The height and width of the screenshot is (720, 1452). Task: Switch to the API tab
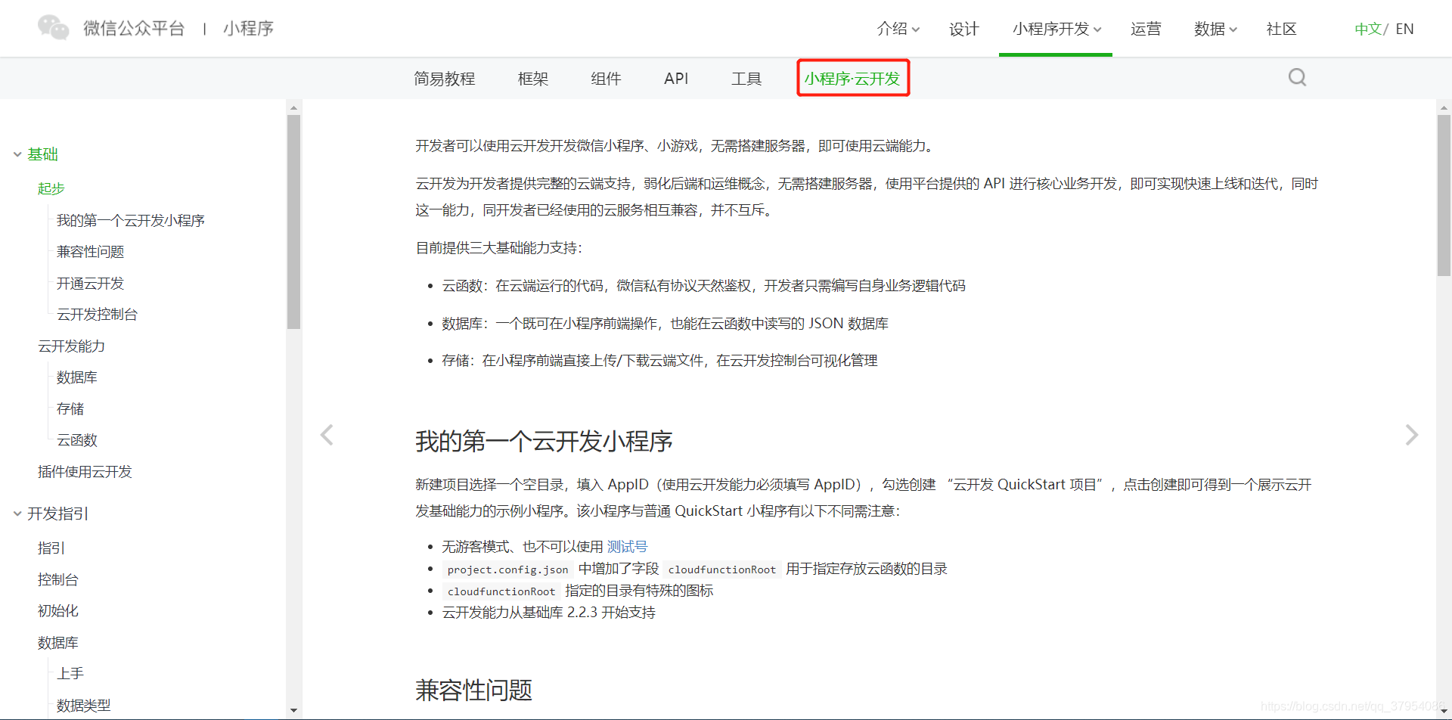[676, 79]
